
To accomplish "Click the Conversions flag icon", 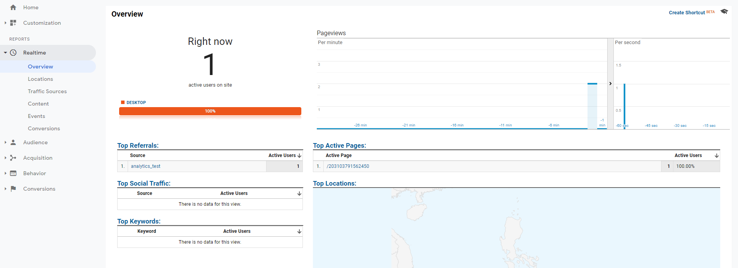I will [x=13, y=189].
